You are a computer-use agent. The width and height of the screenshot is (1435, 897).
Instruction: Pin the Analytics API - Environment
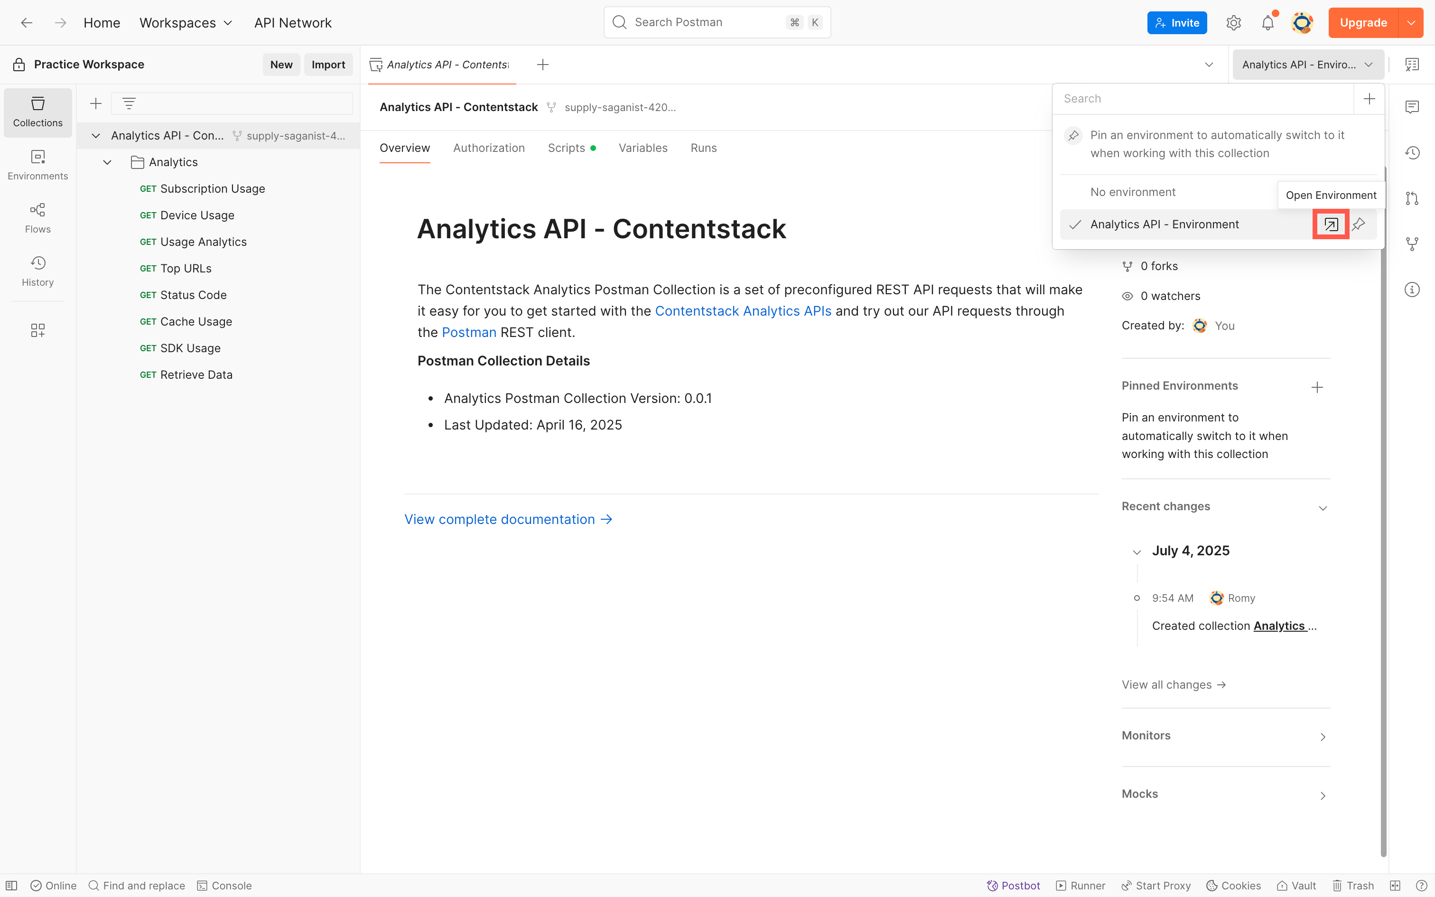(1359, 224)
